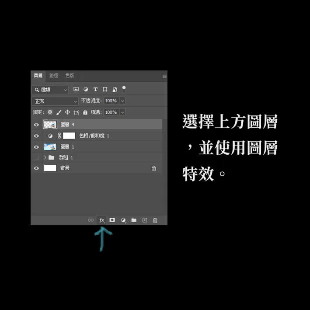The width and height of the screenshot is (310, 310).
Task: Create a new group folder
Action: (134, 220)
